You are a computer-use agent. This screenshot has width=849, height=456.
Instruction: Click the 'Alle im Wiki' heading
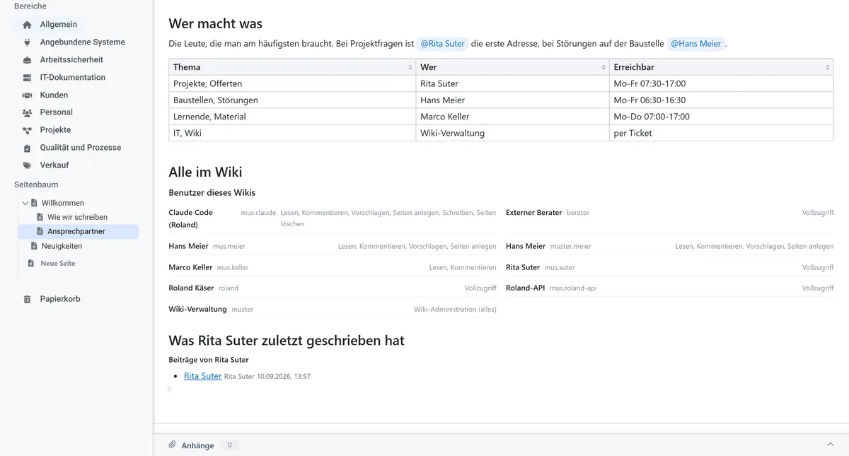point(205,172)
